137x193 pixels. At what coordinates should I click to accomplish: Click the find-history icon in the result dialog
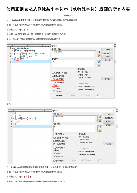pos(100,117)
